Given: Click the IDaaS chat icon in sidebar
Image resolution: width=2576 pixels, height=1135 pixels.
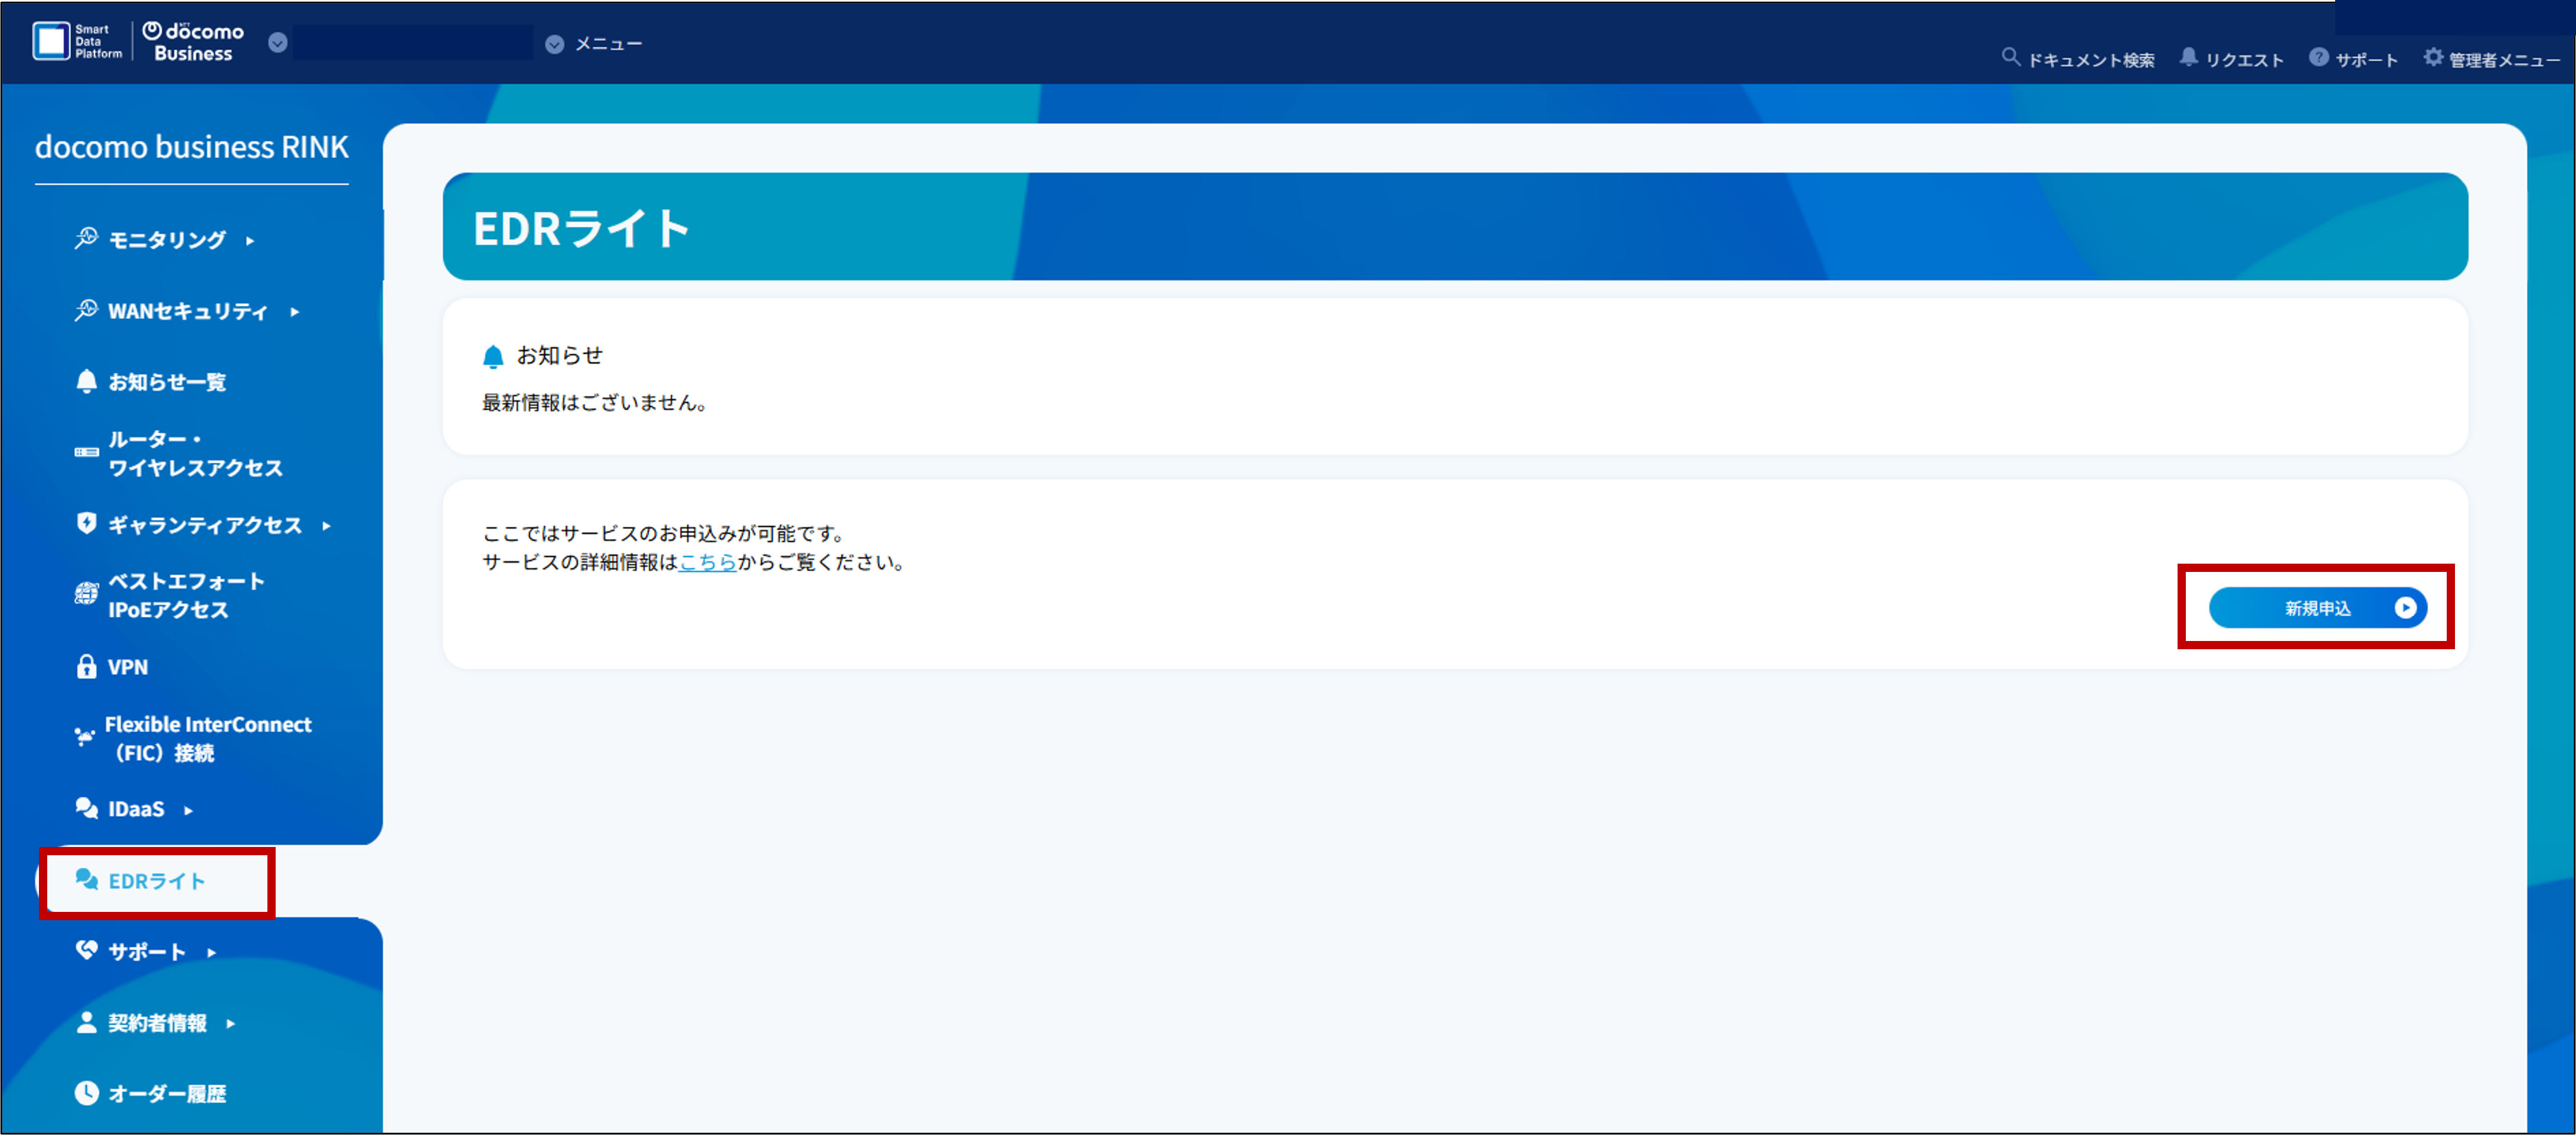Looking at the screenshot, I should (85, 808).
